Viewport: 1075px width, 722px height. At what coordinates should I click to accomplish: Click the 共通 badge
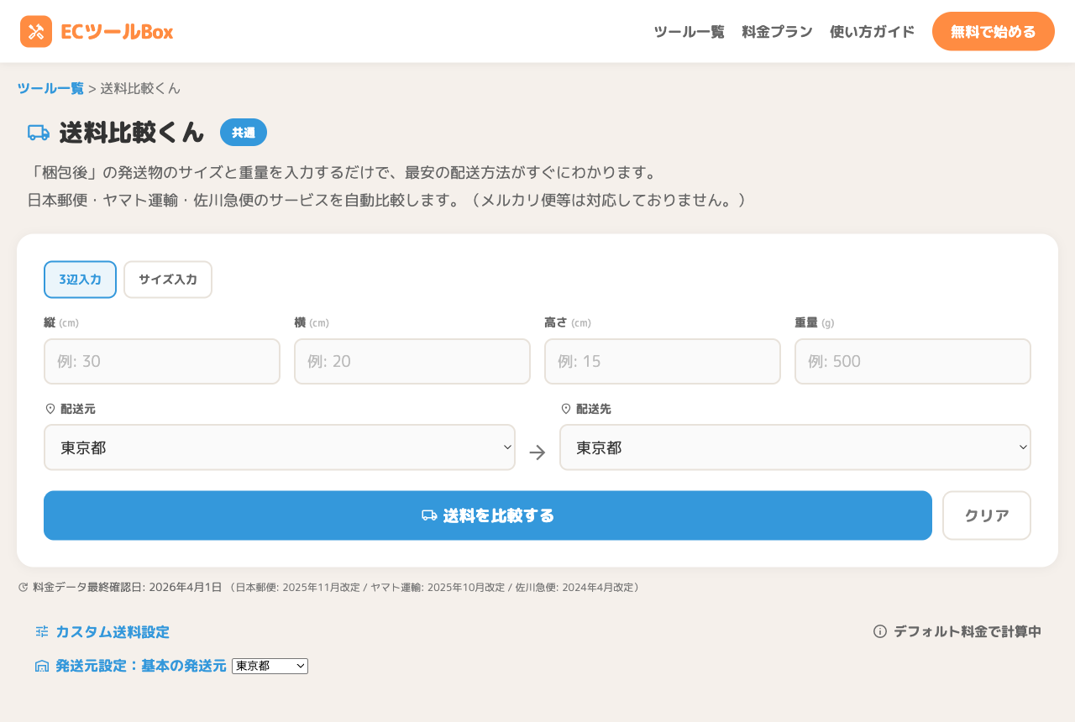(x=244, y=133)
